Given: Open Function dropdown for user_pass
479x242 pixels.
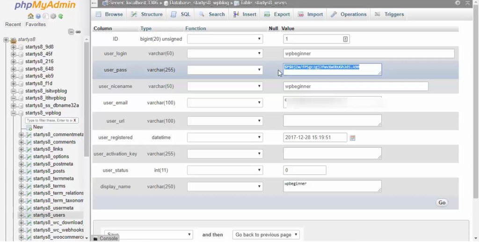Looking at the screenshot, I should coord(225,70).
